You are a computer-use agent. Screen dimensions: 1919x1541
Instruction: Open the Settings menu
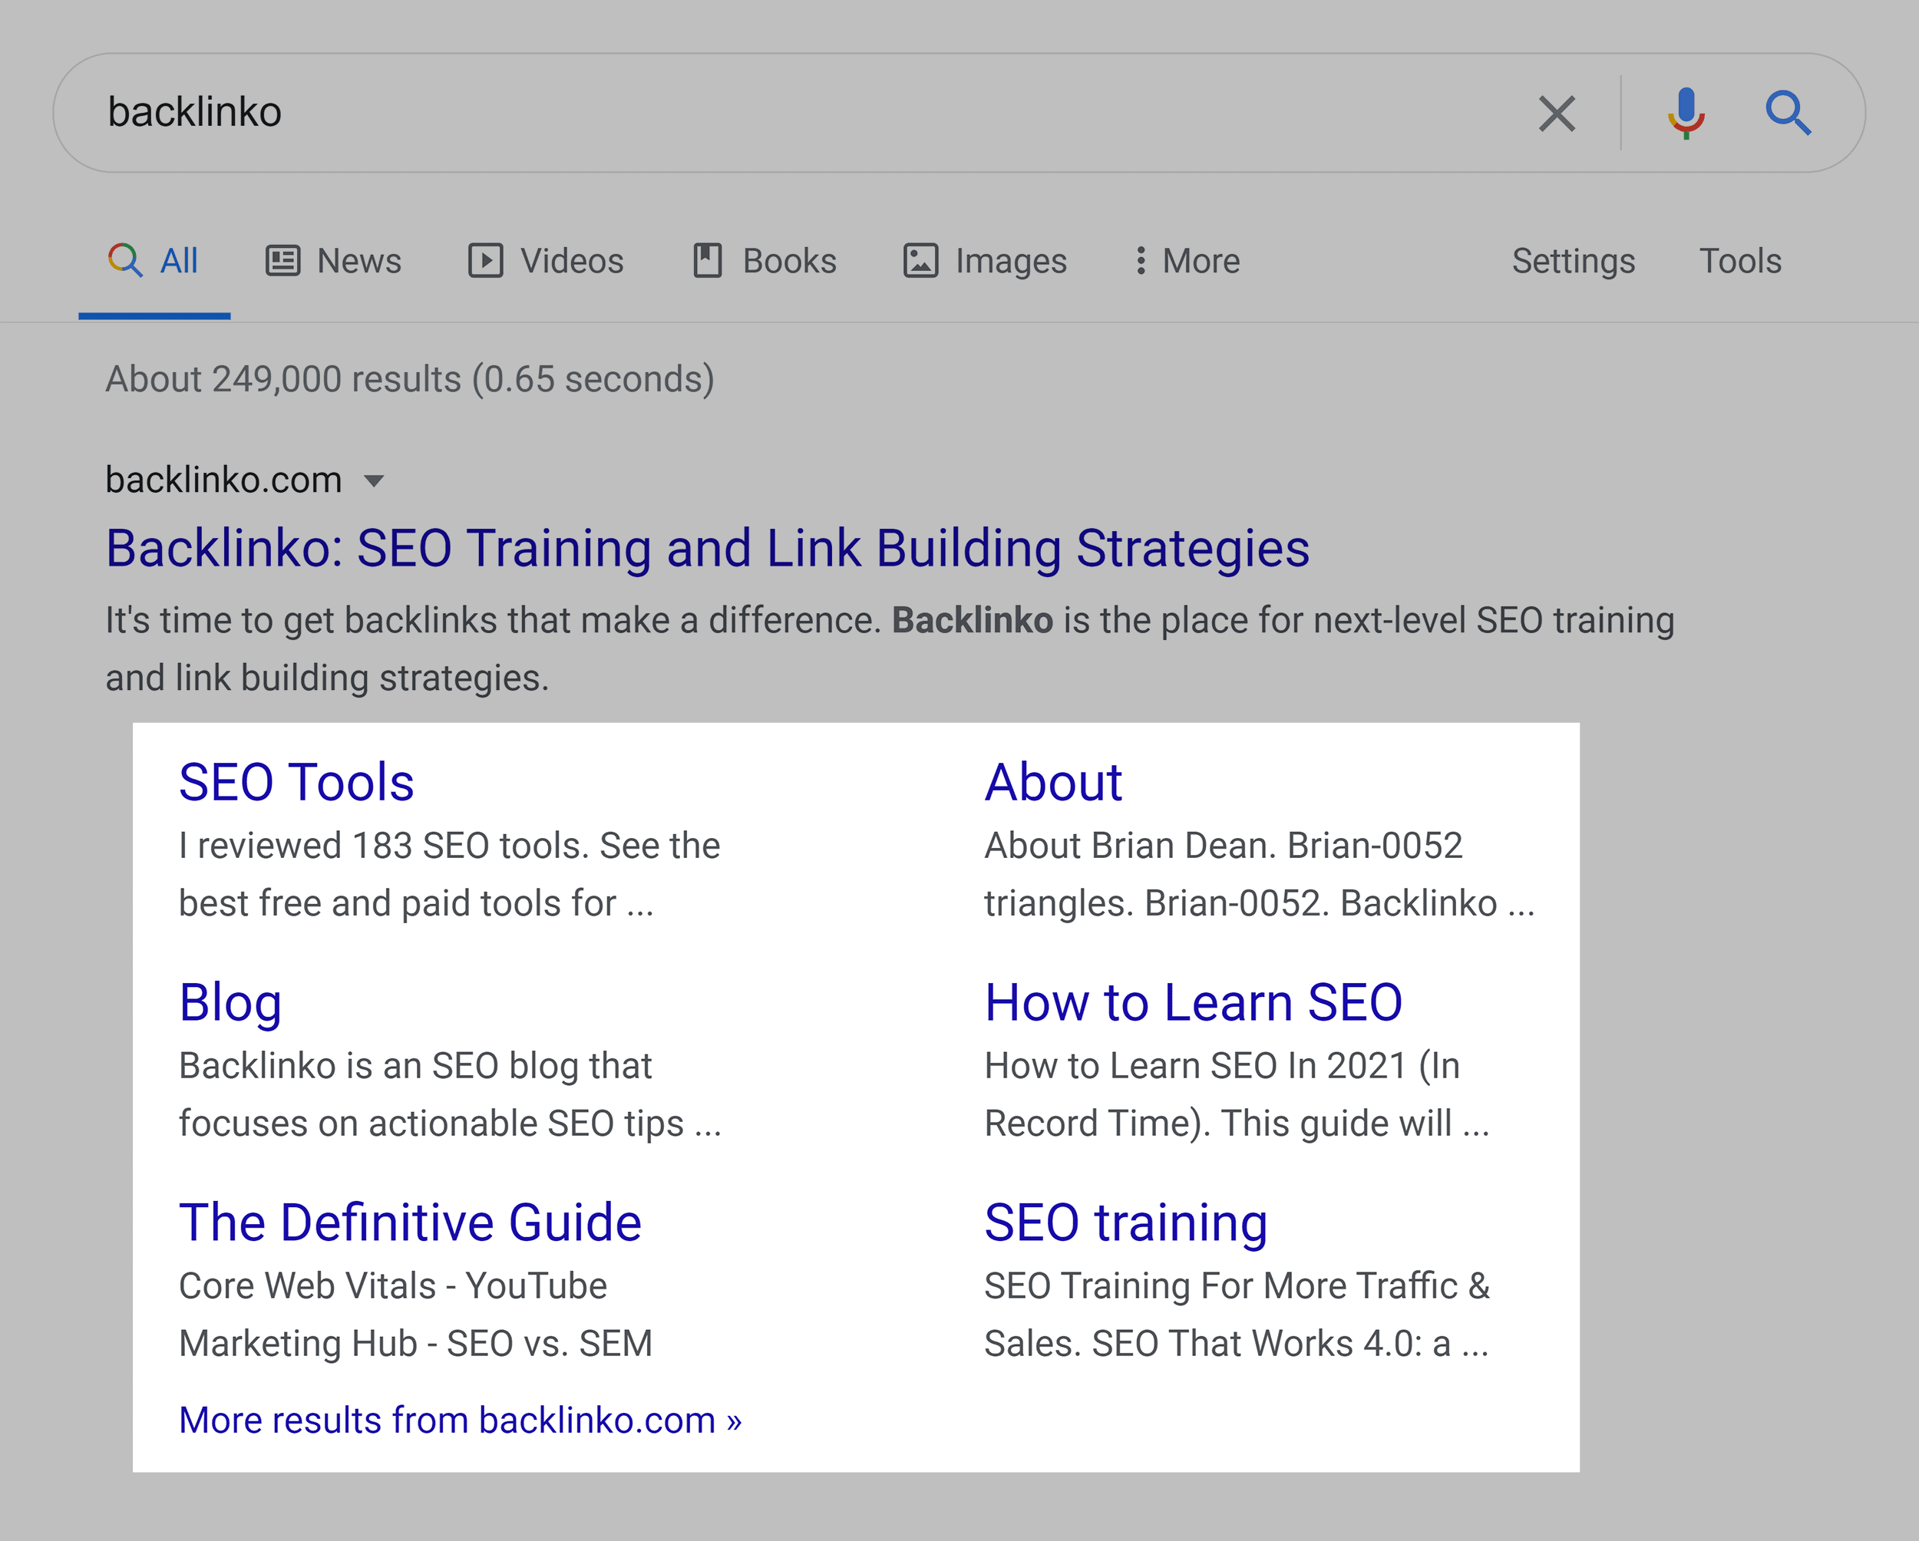[1571, 261]
